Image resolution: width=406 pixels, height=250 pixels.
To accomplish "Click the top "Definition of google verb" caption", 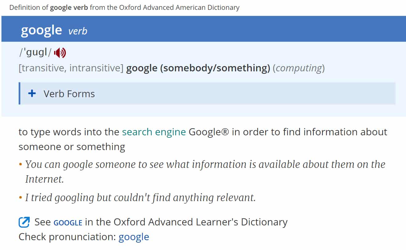I will pos(124,7).
